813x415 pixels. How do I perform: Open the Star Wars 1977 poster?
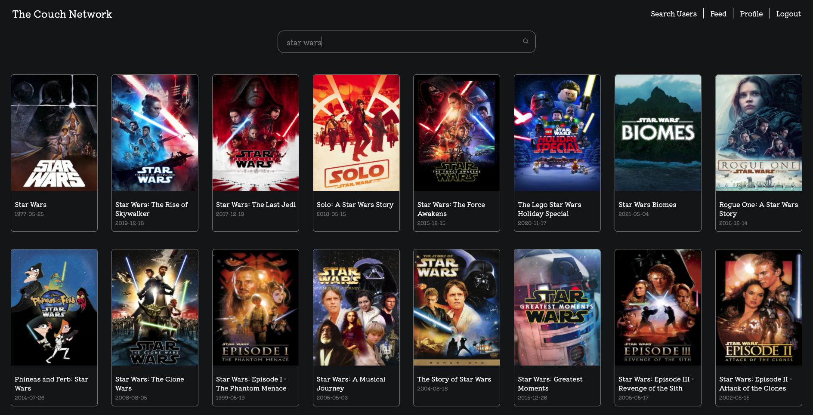54,133
